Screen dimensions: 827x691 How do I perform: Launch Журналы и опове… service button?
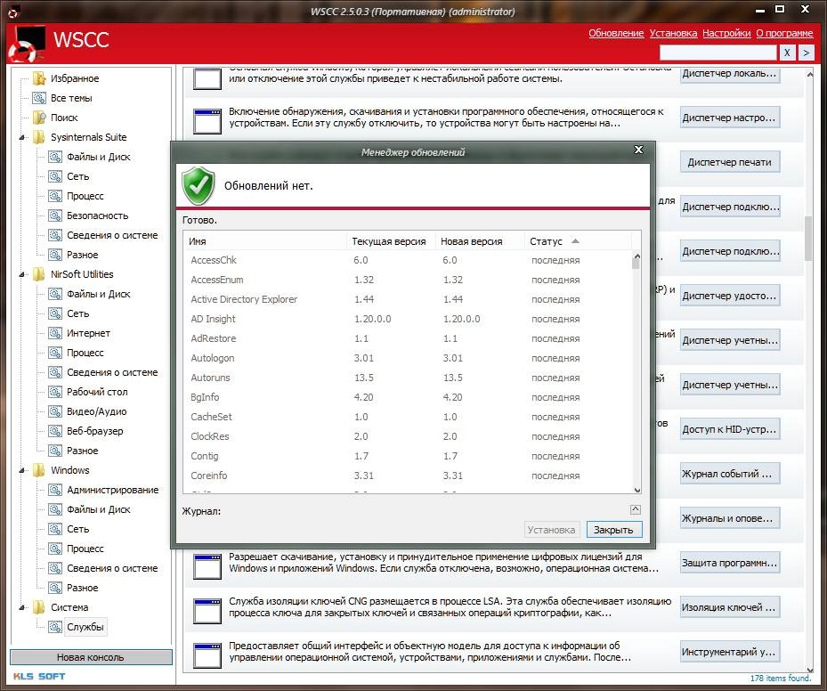click(729, 518)
